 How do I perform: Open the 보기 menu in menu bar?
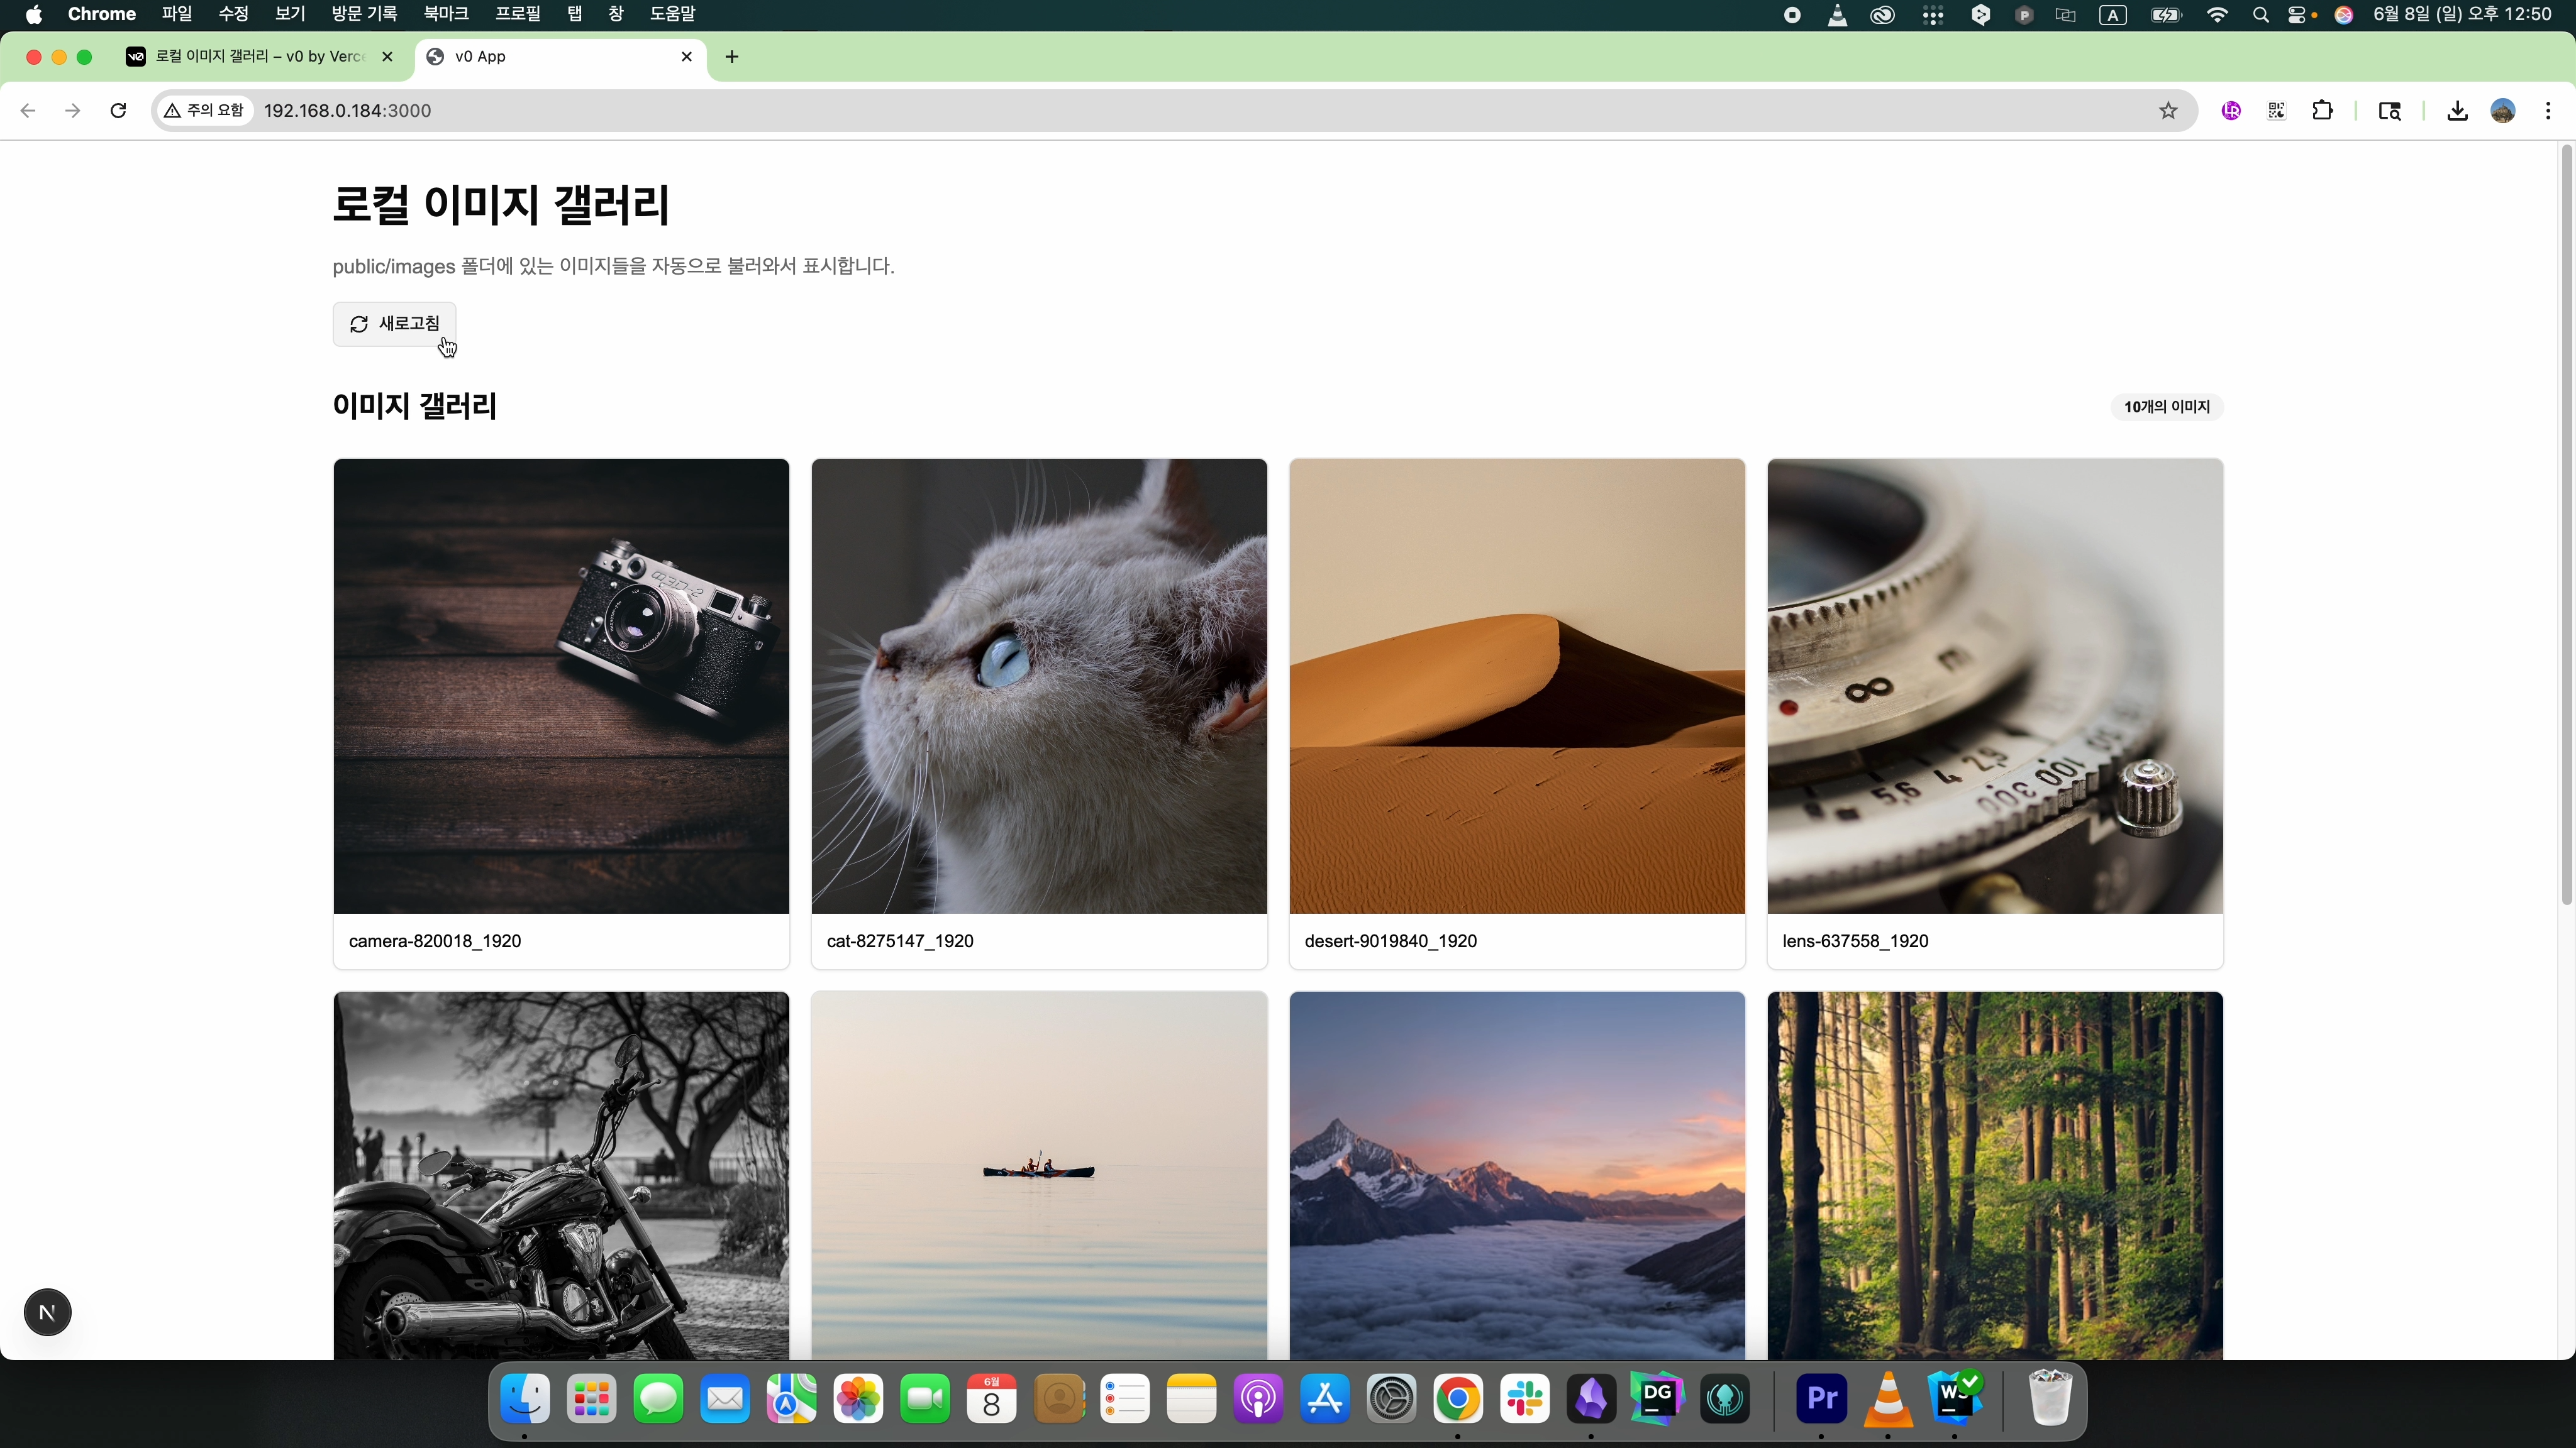click(289, 14)
